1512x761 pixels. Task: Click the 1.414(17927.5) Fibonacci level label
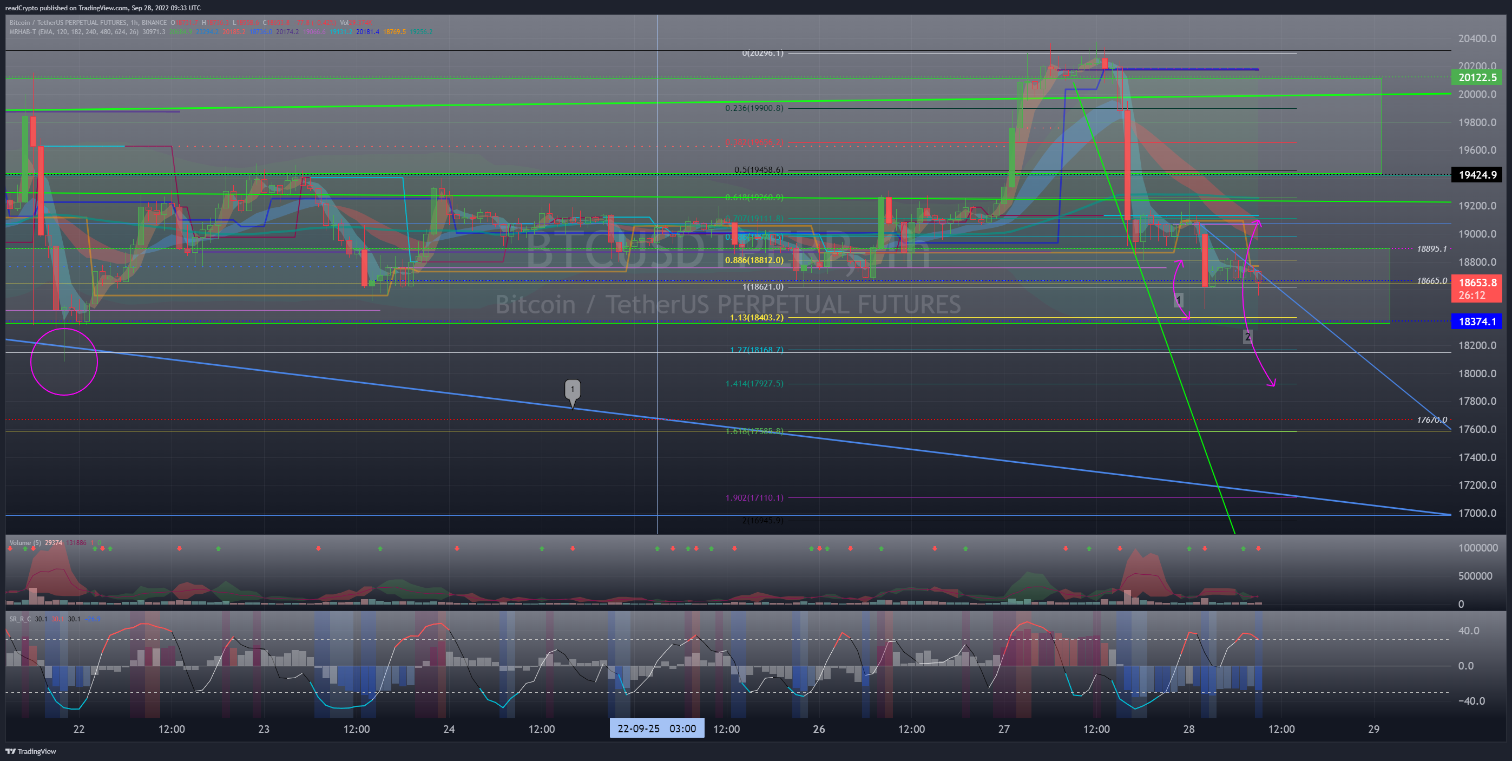(754, 383)
